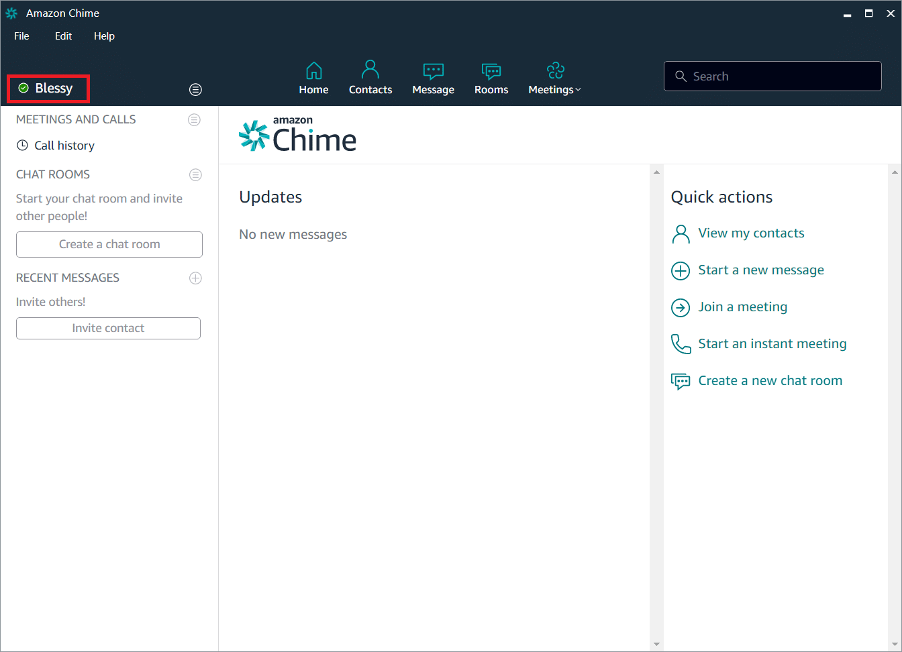The width and height of the screenshot is (902, 652).
Task: Open the File menu
Action: [21, 36]
